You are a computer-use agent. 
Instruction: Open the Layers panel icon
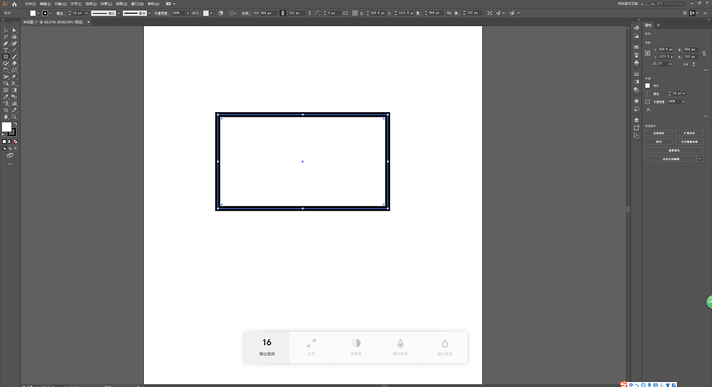(x=636, y=120)
